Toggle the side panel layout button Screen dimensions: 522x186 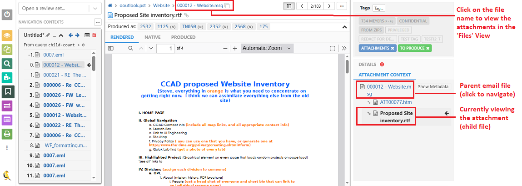click(x=289, y=5)
